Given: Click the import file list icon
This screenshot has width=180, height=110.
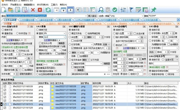Looking at the screenshot, I should coord(18,10).
